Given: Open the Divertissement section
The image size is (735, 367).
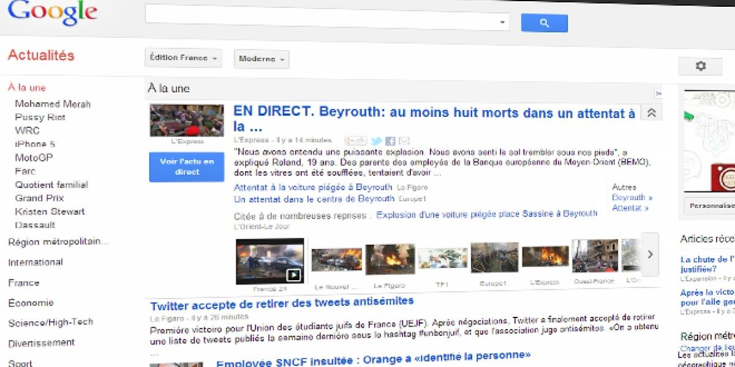Looking at the screenshot, I should click(x=41, y=343).
